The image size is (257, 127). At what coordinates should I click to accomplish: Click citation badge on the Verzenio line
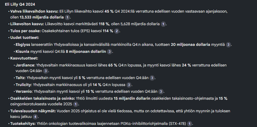click(161, 92)
